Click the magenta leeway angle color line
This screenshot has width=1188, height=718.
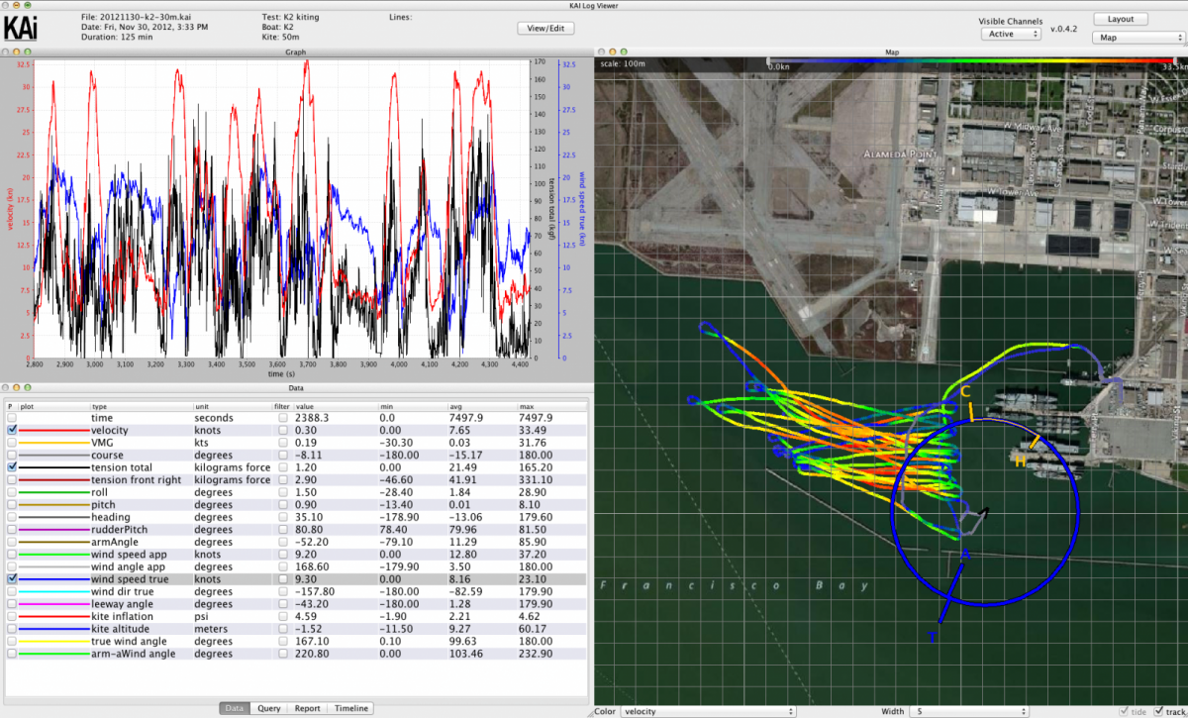tap(53, 604)
